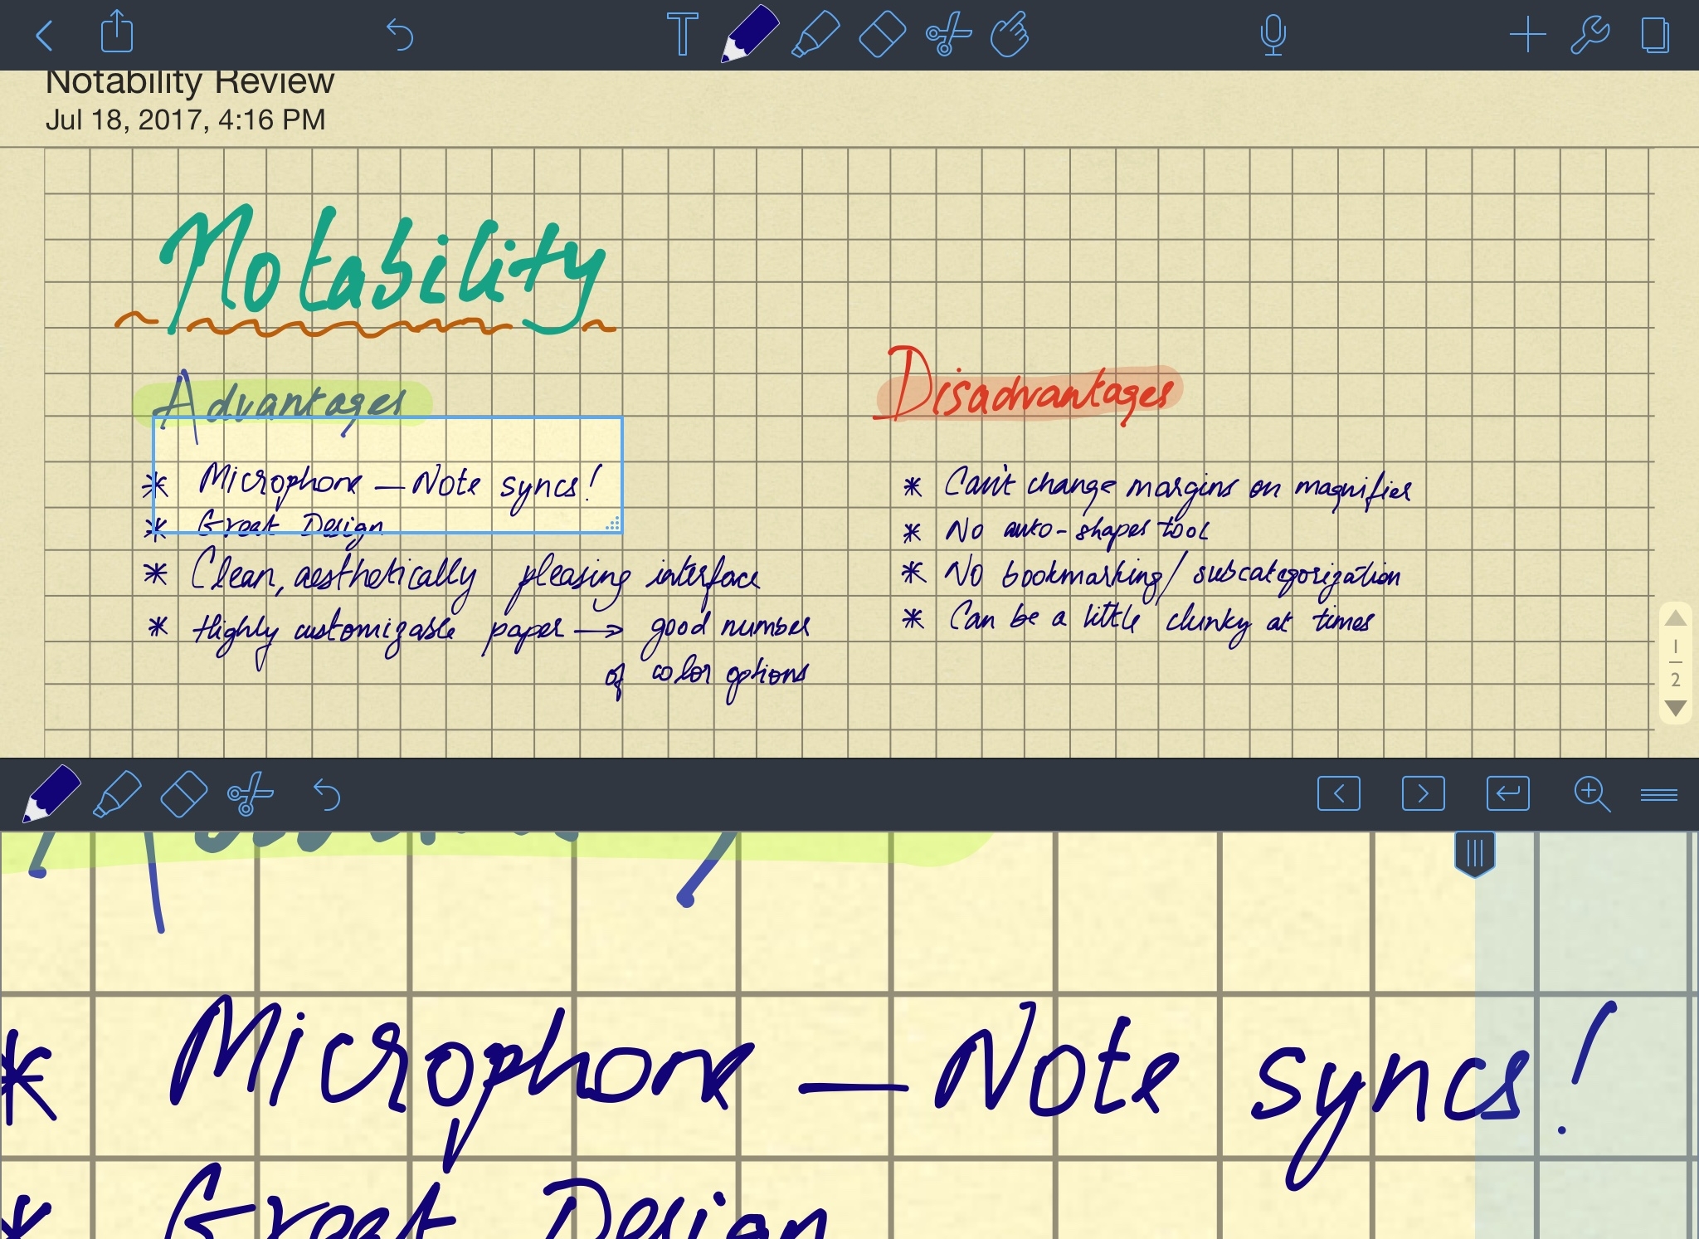Move the magnifier zoom box right

pyautogui.click(x=1424, y=794)
